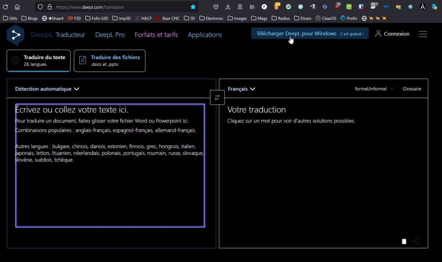Open the Mags bookmarks folder
This screenshot has height=262, width=442.
pyautogui.click(x=259, y=18)
